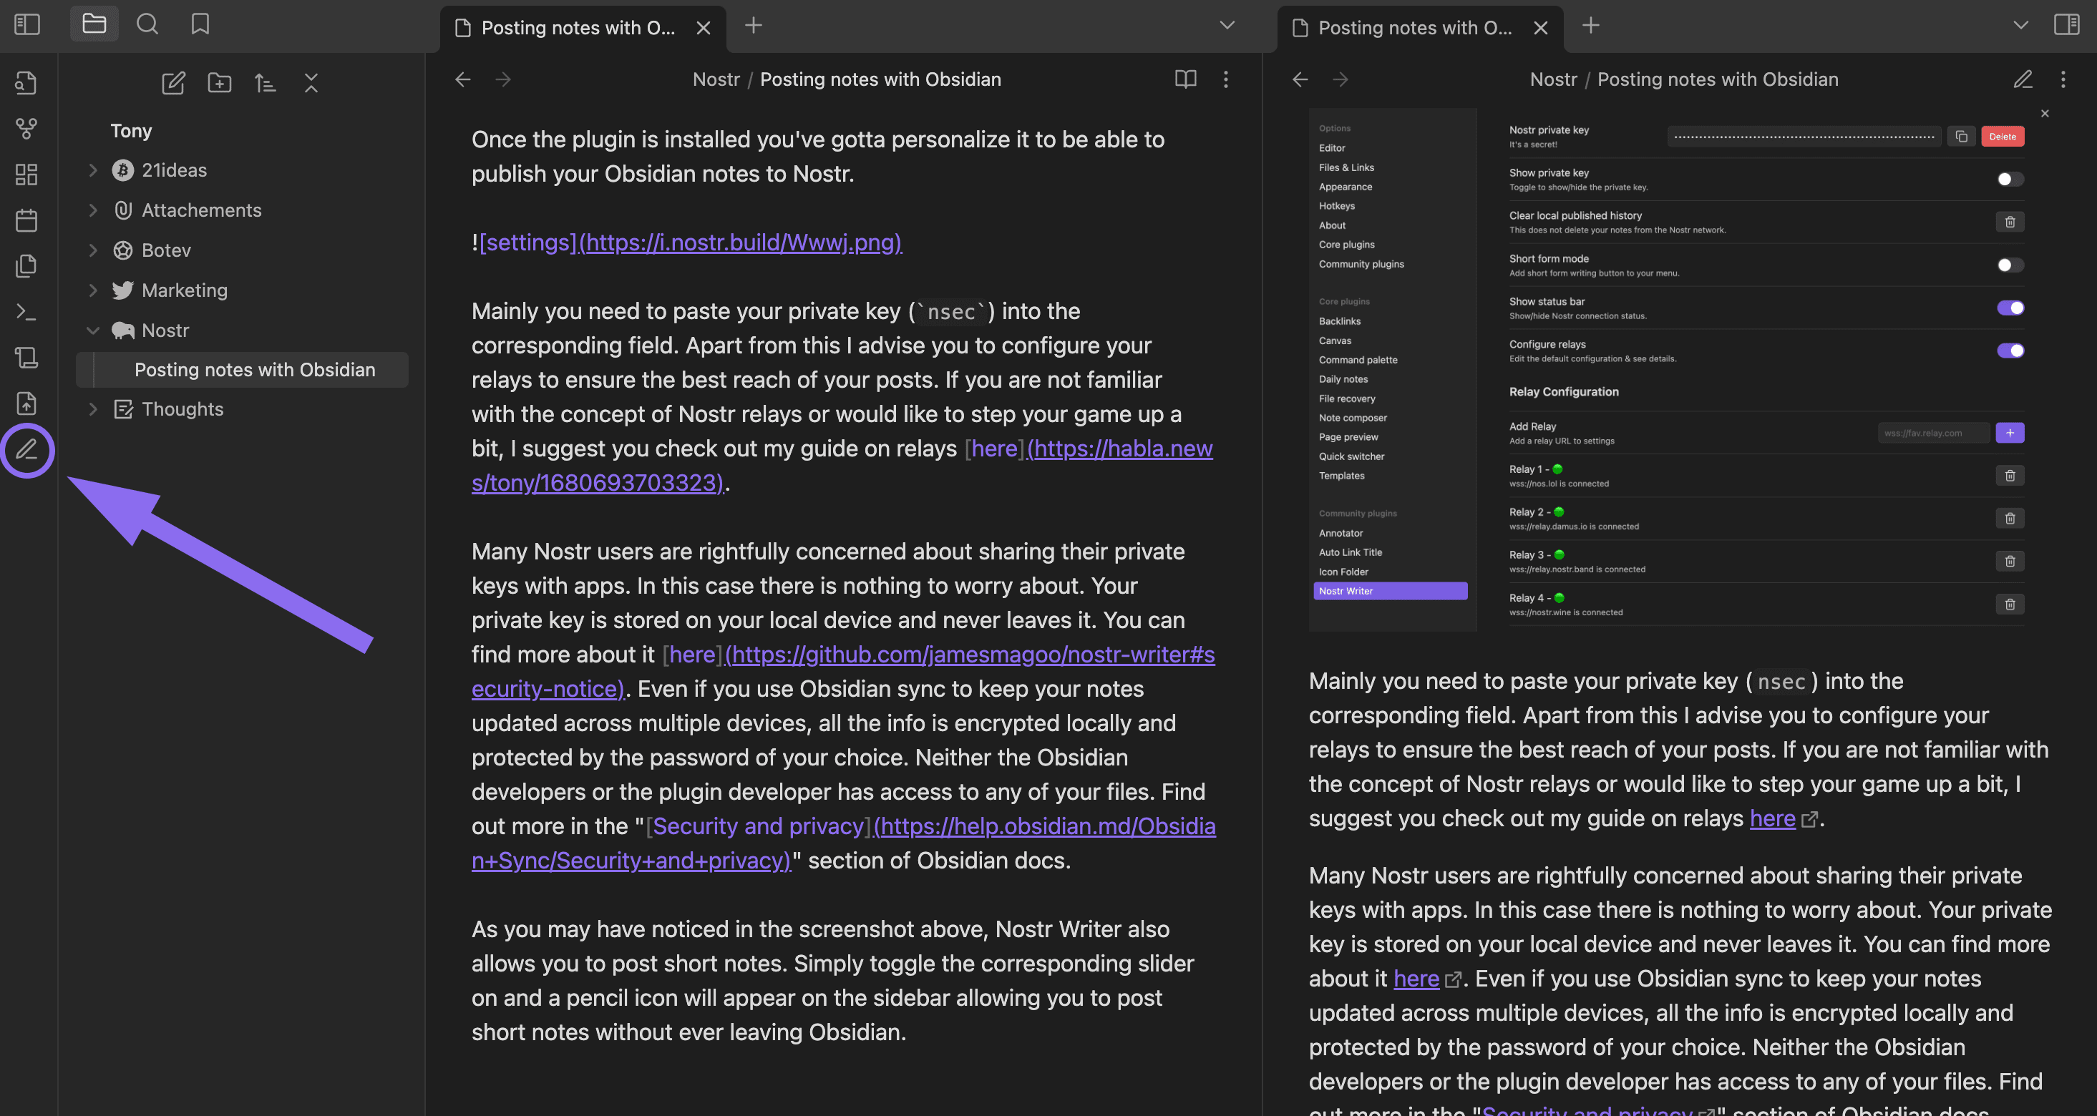The height and width of the screenshot is (1116, 2097).
Task: Change sort order in file explorer
Action: tap(266, 83)
